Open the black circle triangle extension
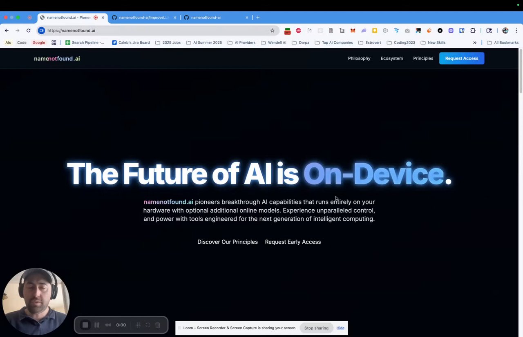Viewport: 523px width, 337px height. (440, 31)
